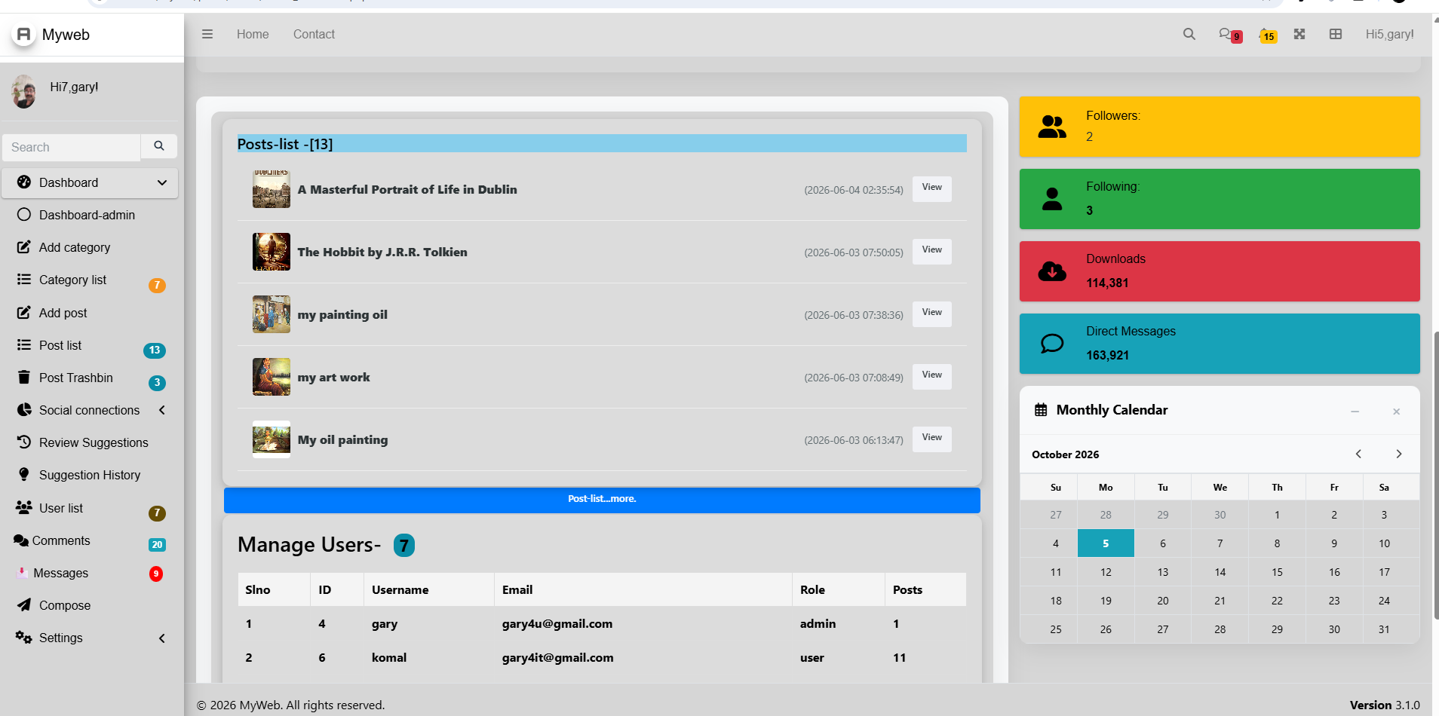Viewport: 1439px width, 716px height.
Task: Go to previous month in calendar
Action: pos(1358,454)
